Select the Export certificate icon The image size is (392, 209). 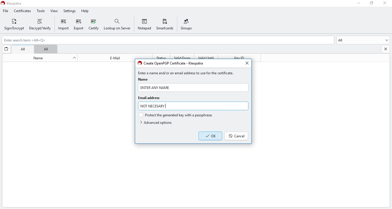click(x=78, y=24)
